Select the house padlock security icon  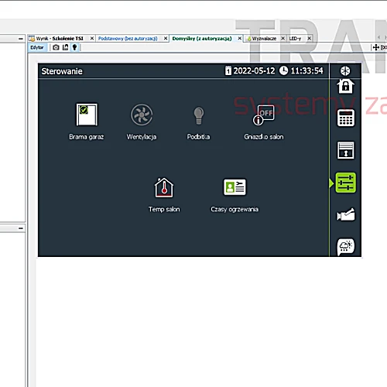(346, 87)
